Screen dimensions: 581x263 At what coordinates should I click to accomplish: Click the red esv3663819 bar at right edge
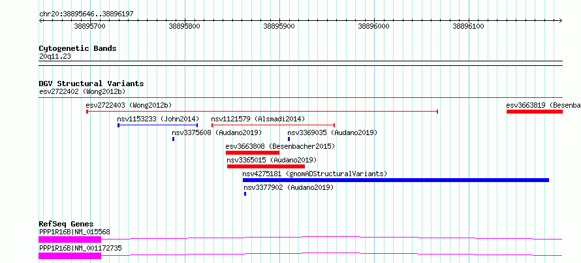pos(535,112)
